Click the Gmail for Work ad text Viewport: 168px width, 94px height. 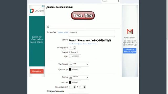[x=130, y=38]
